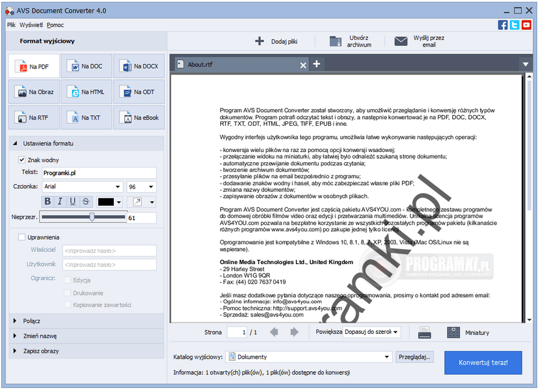The image size is (539, 391).
Task: Enable the Uprawnienia checkbox
Action: point(21,237)
